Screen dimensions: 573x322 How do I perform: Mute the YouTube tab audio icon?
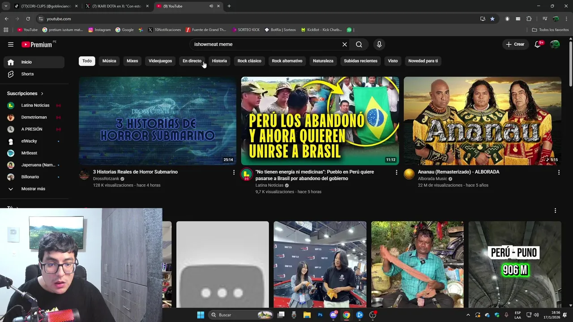(x=211, y=6)
